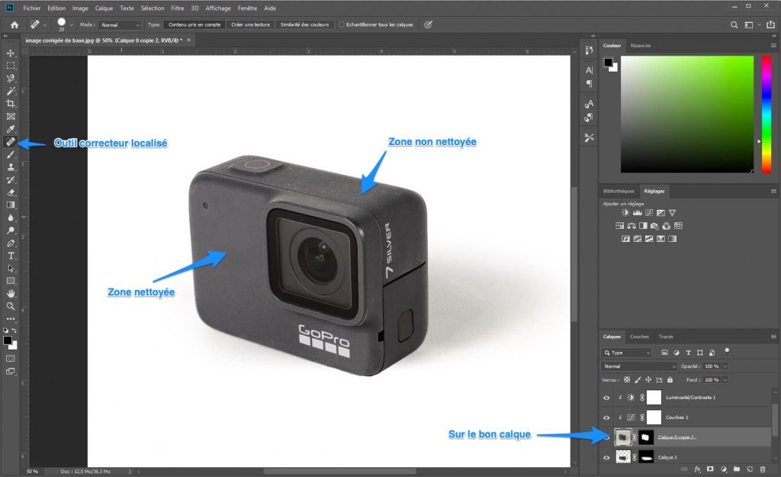Open the Fichier menu
The image size is (781, 477).
click(x=32, y=8)
